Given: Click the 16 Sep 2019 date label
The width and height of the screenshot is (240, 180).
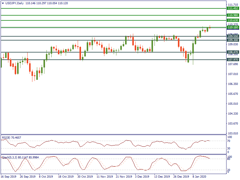Looking at the screenshot, I should pyautogui.click(x=8, y=177).
